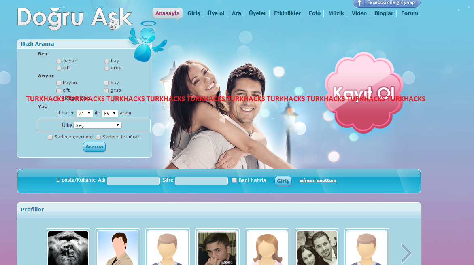474x265 pixels.
Task: Click the 'Profiller' section heading
Action: tap(32, 210)
